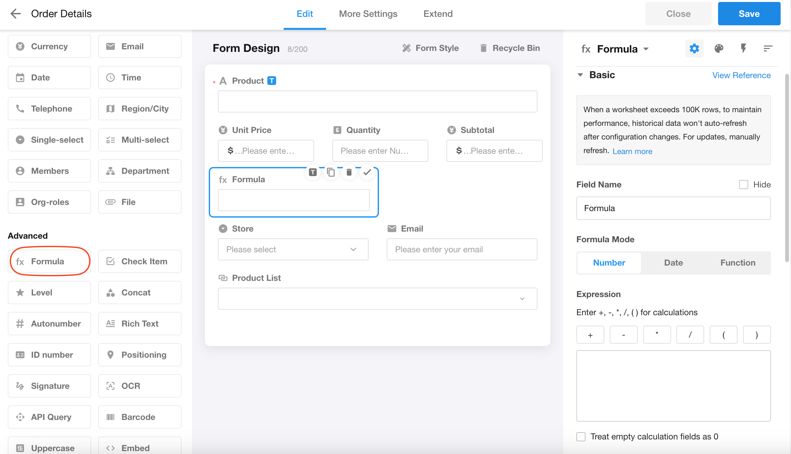Collapse the Basic section

pyautogui.click(x=580, y=75)
